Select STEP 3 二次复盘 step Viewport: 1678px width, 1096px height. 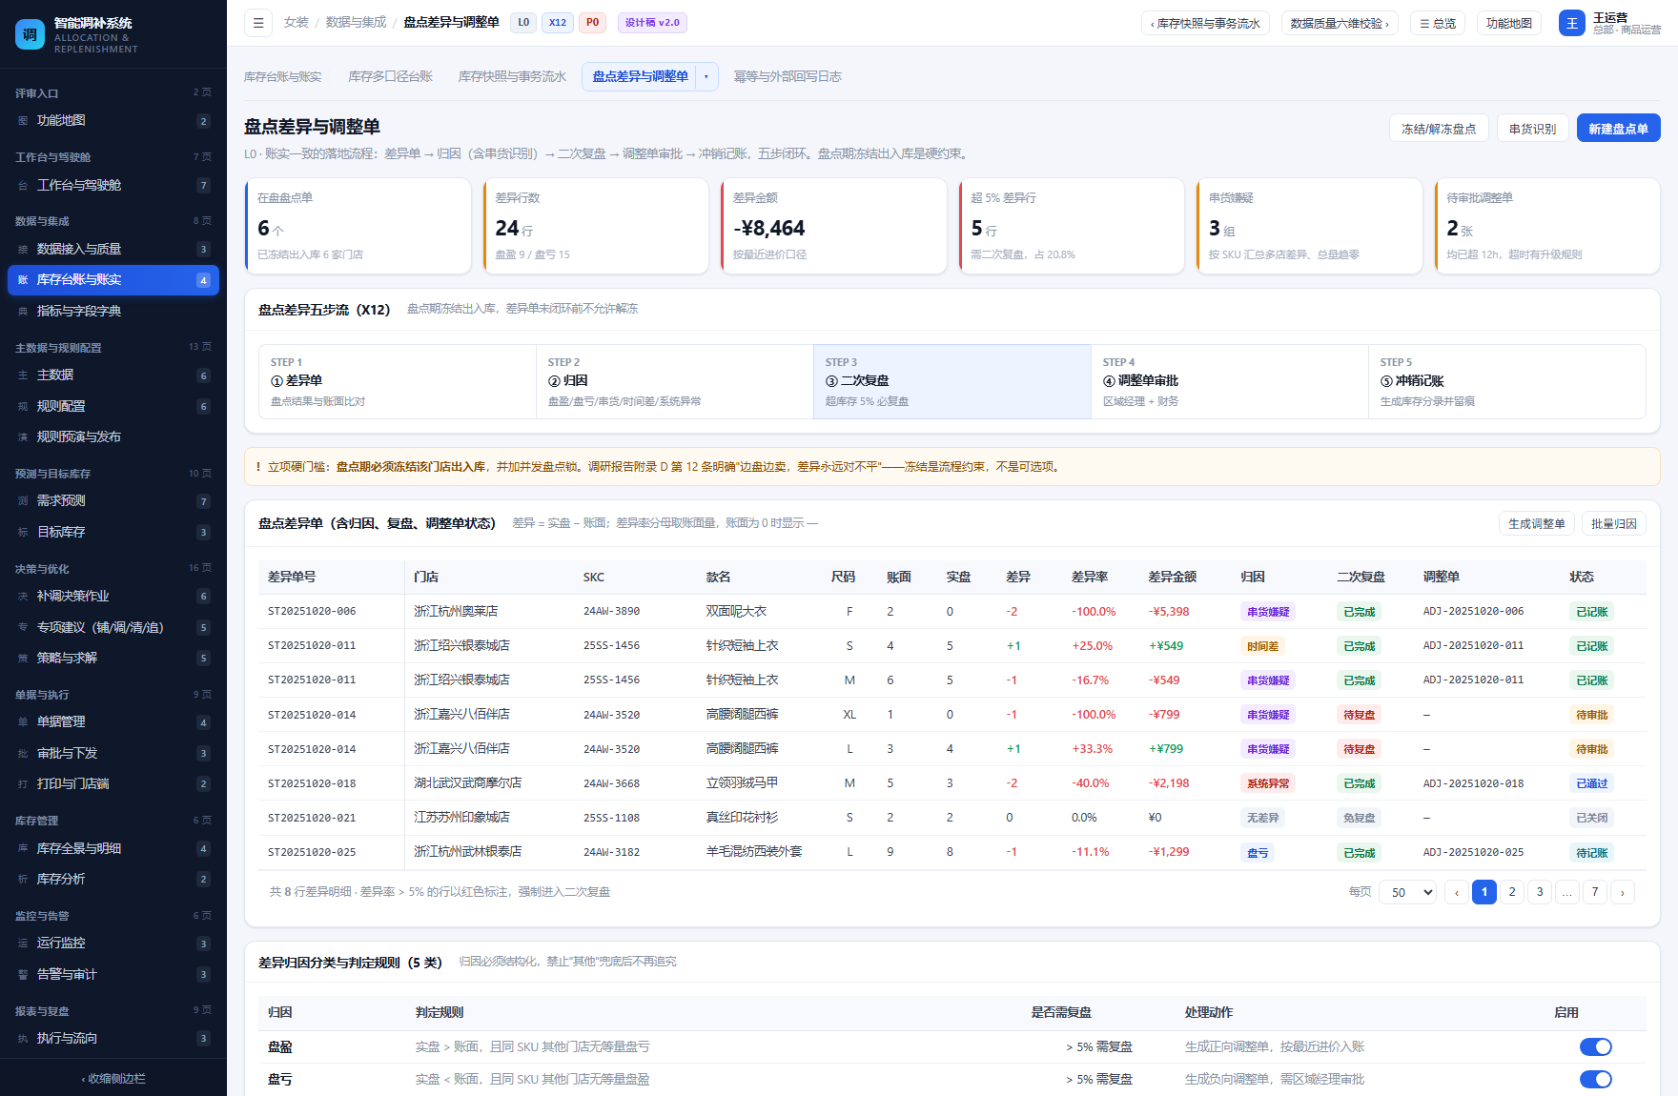952,381
